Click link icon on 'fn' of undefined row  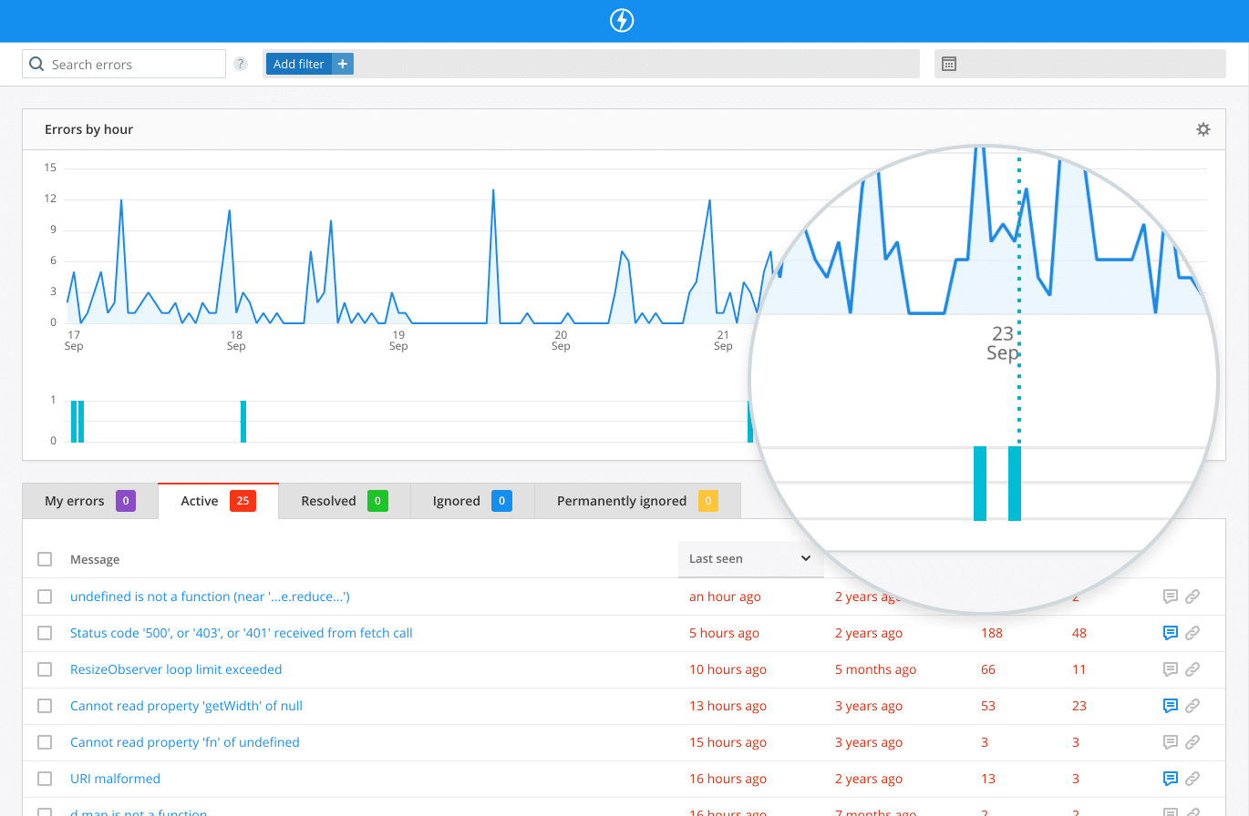[1192, 742]
